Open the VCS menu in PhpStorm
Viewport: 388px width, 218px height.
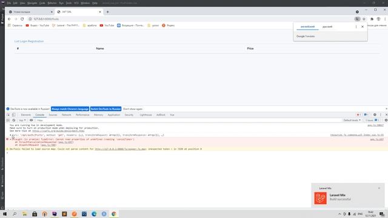coord(76,3)
